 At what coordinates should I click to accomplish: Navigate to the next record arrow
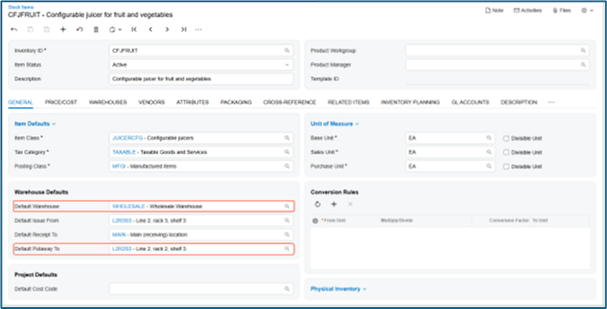click(x=167, y=30)
